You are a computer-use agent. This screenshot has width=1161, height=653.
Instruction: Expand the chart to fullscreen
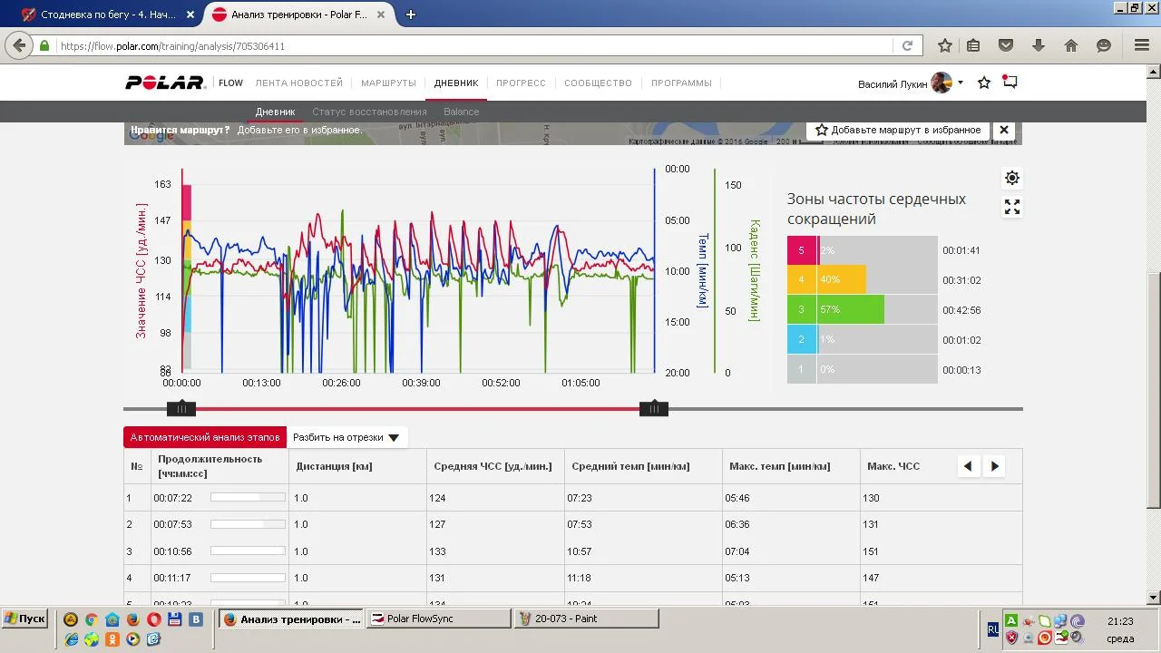pyautogui.click(x=1012, y=208)
